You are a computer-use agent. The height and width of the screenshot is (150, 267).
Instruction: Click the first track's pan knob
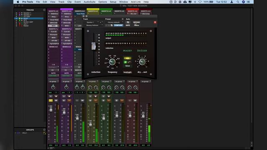53,87
